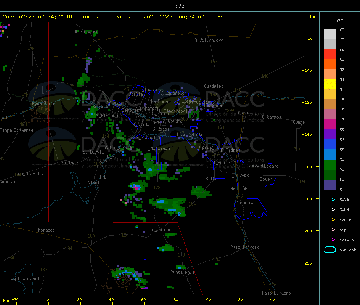Click the El_Desvio map label

coord(94,152)
